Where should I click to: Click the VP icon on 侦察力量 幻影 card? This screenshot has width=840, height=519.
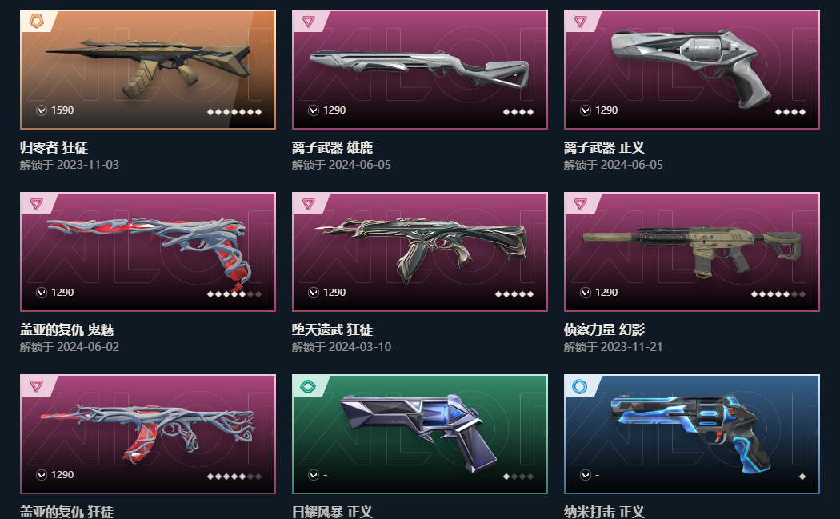(586, 293)
